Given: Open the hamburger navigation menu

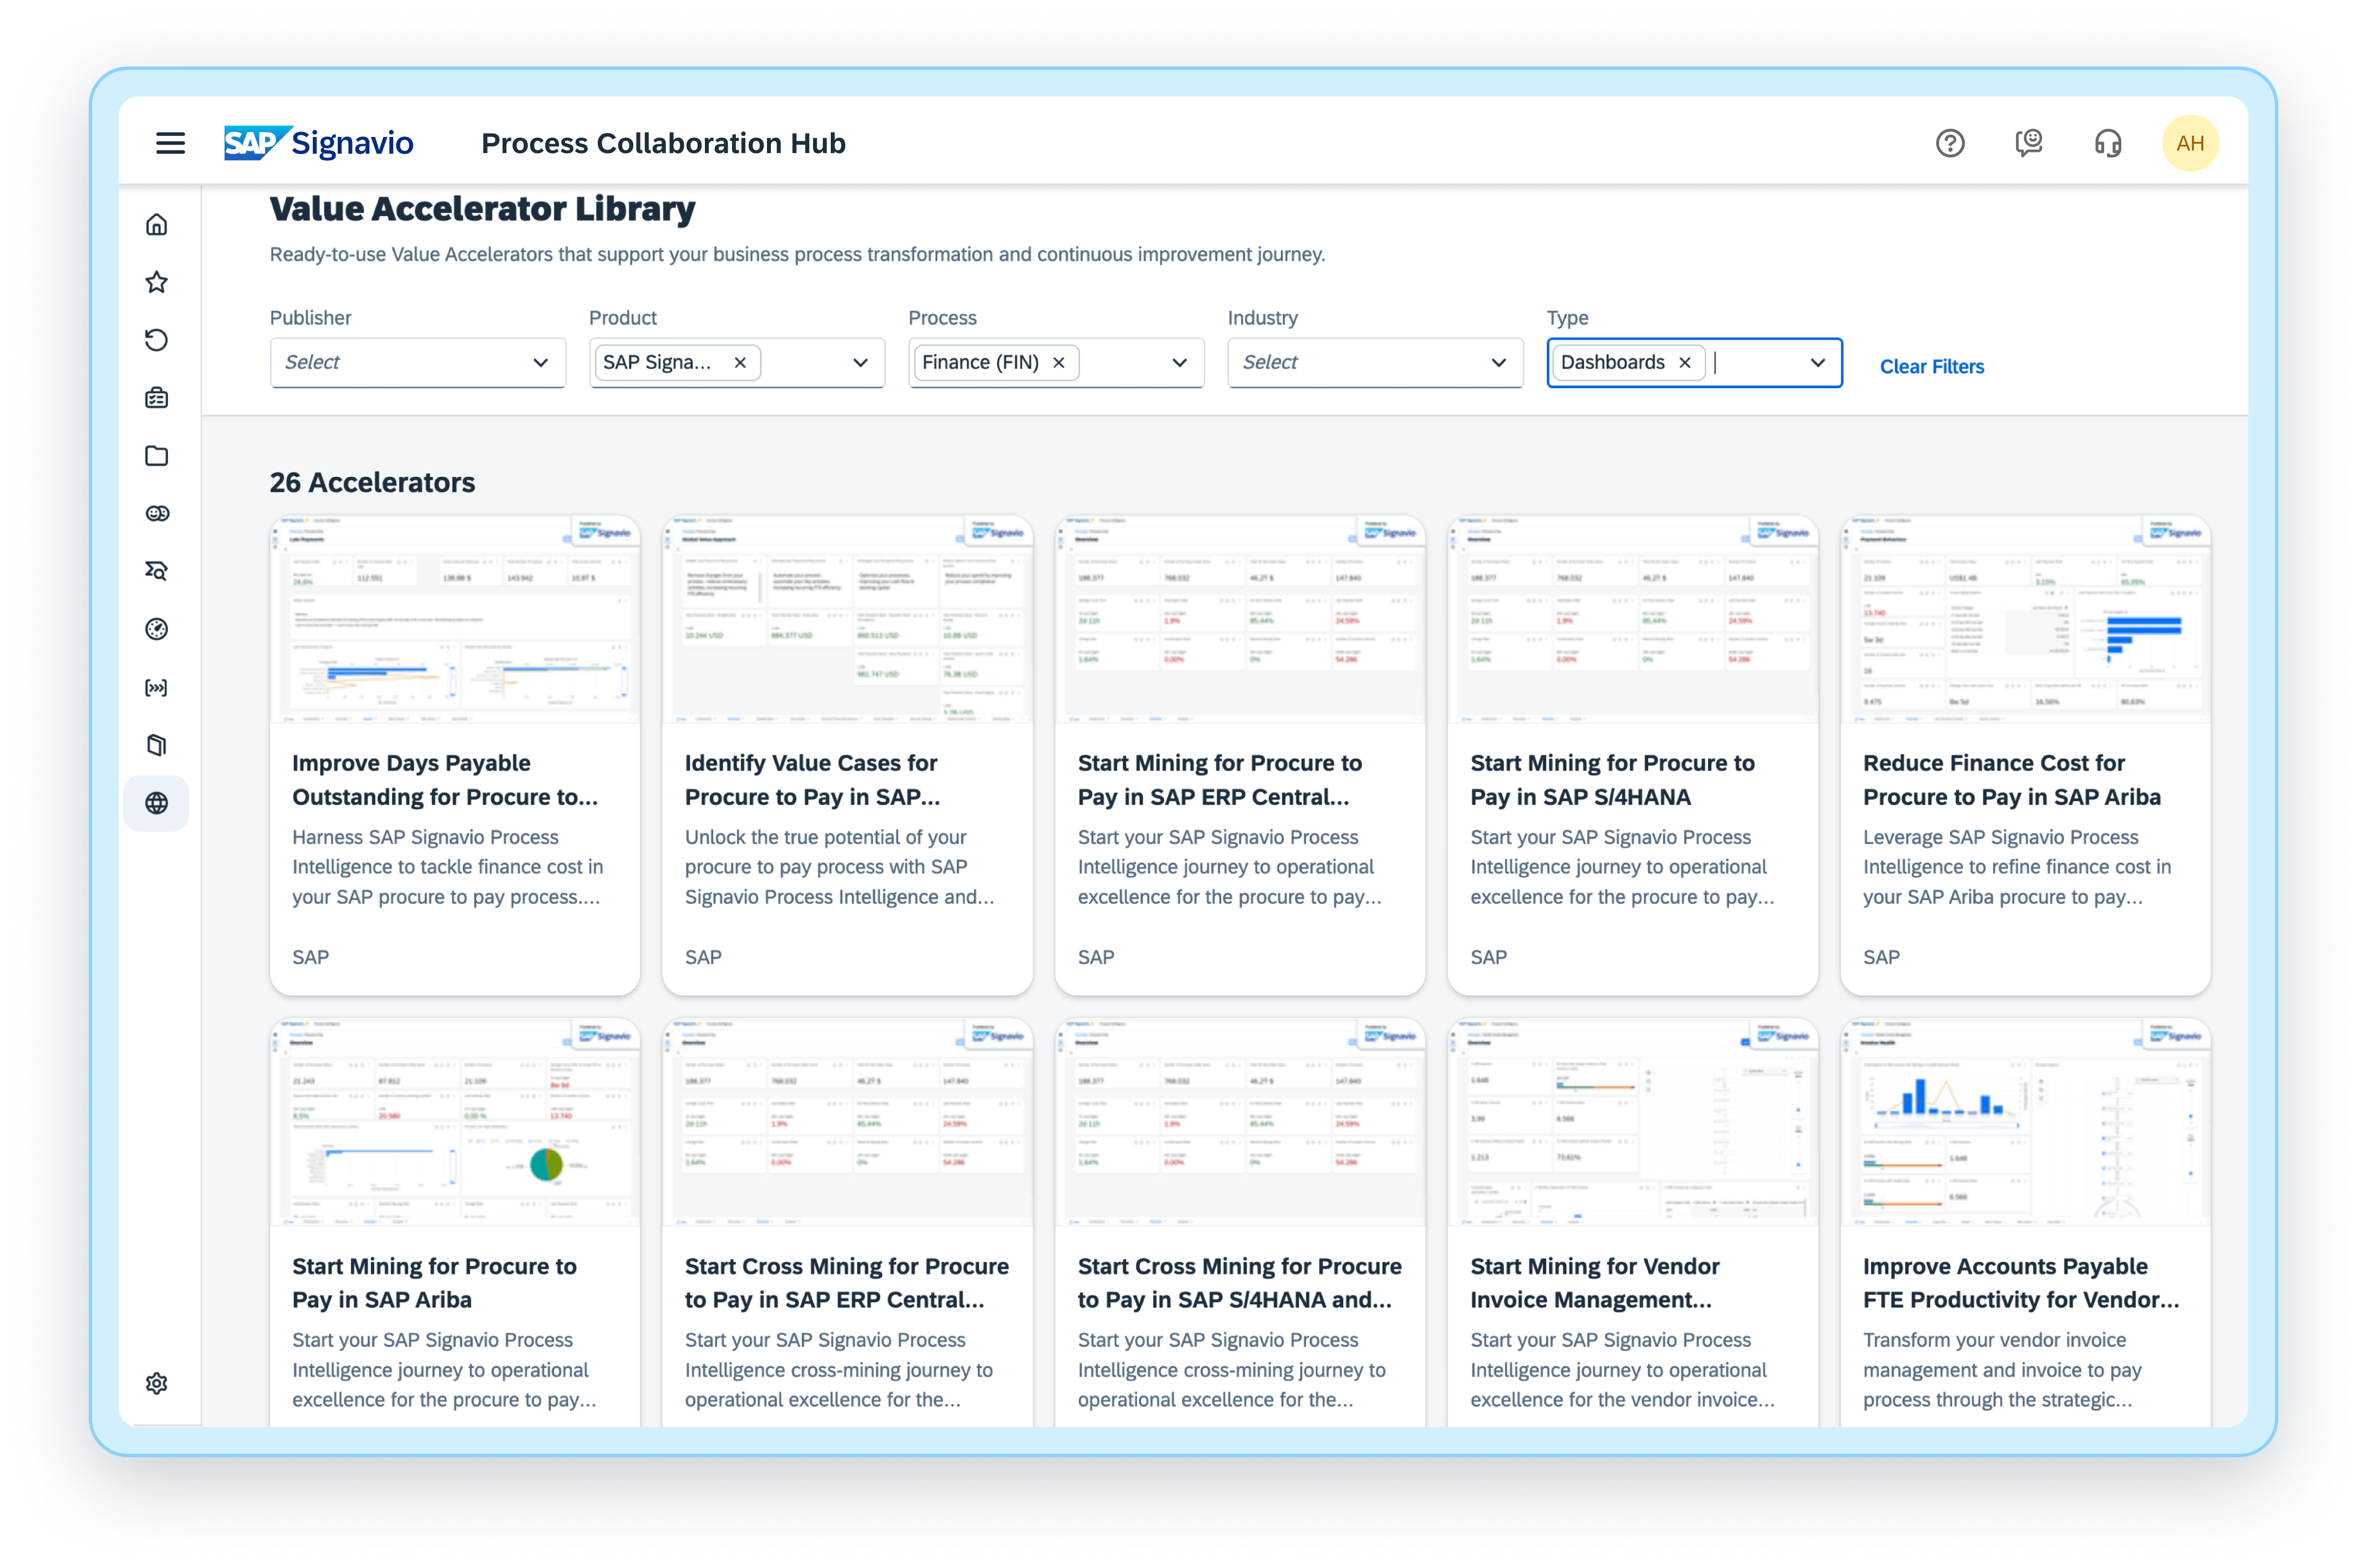Looking at the screenshot, I should pos(170,143).
